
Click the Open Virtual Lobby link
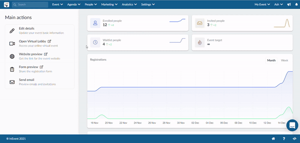pos(32,41)
